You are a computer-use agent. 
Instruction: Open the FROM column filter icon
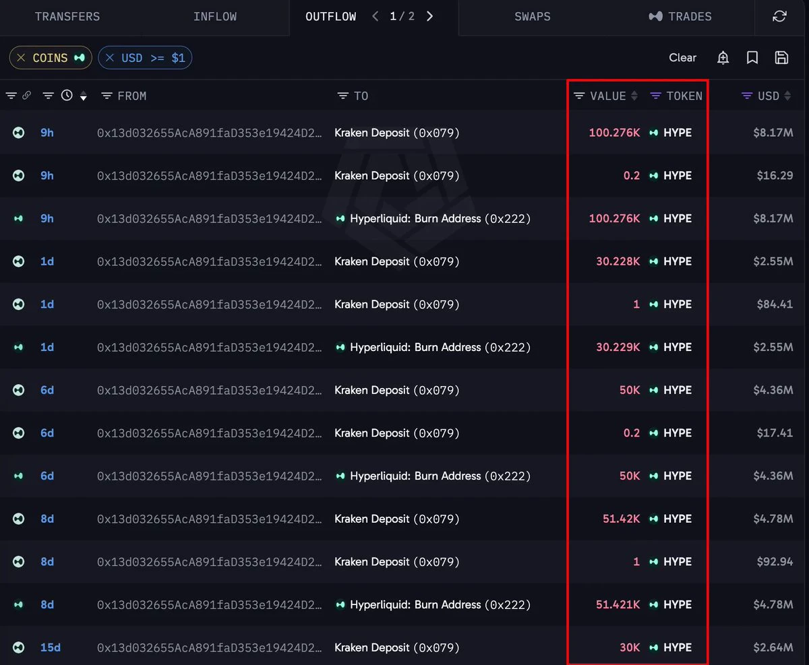coord(107,96)
